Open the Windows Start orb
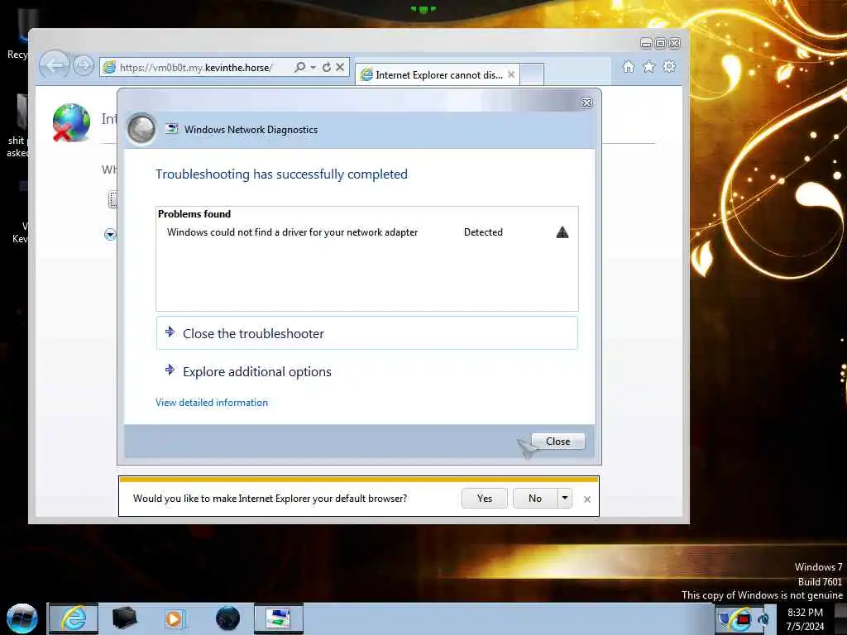 tap(22, 618)
